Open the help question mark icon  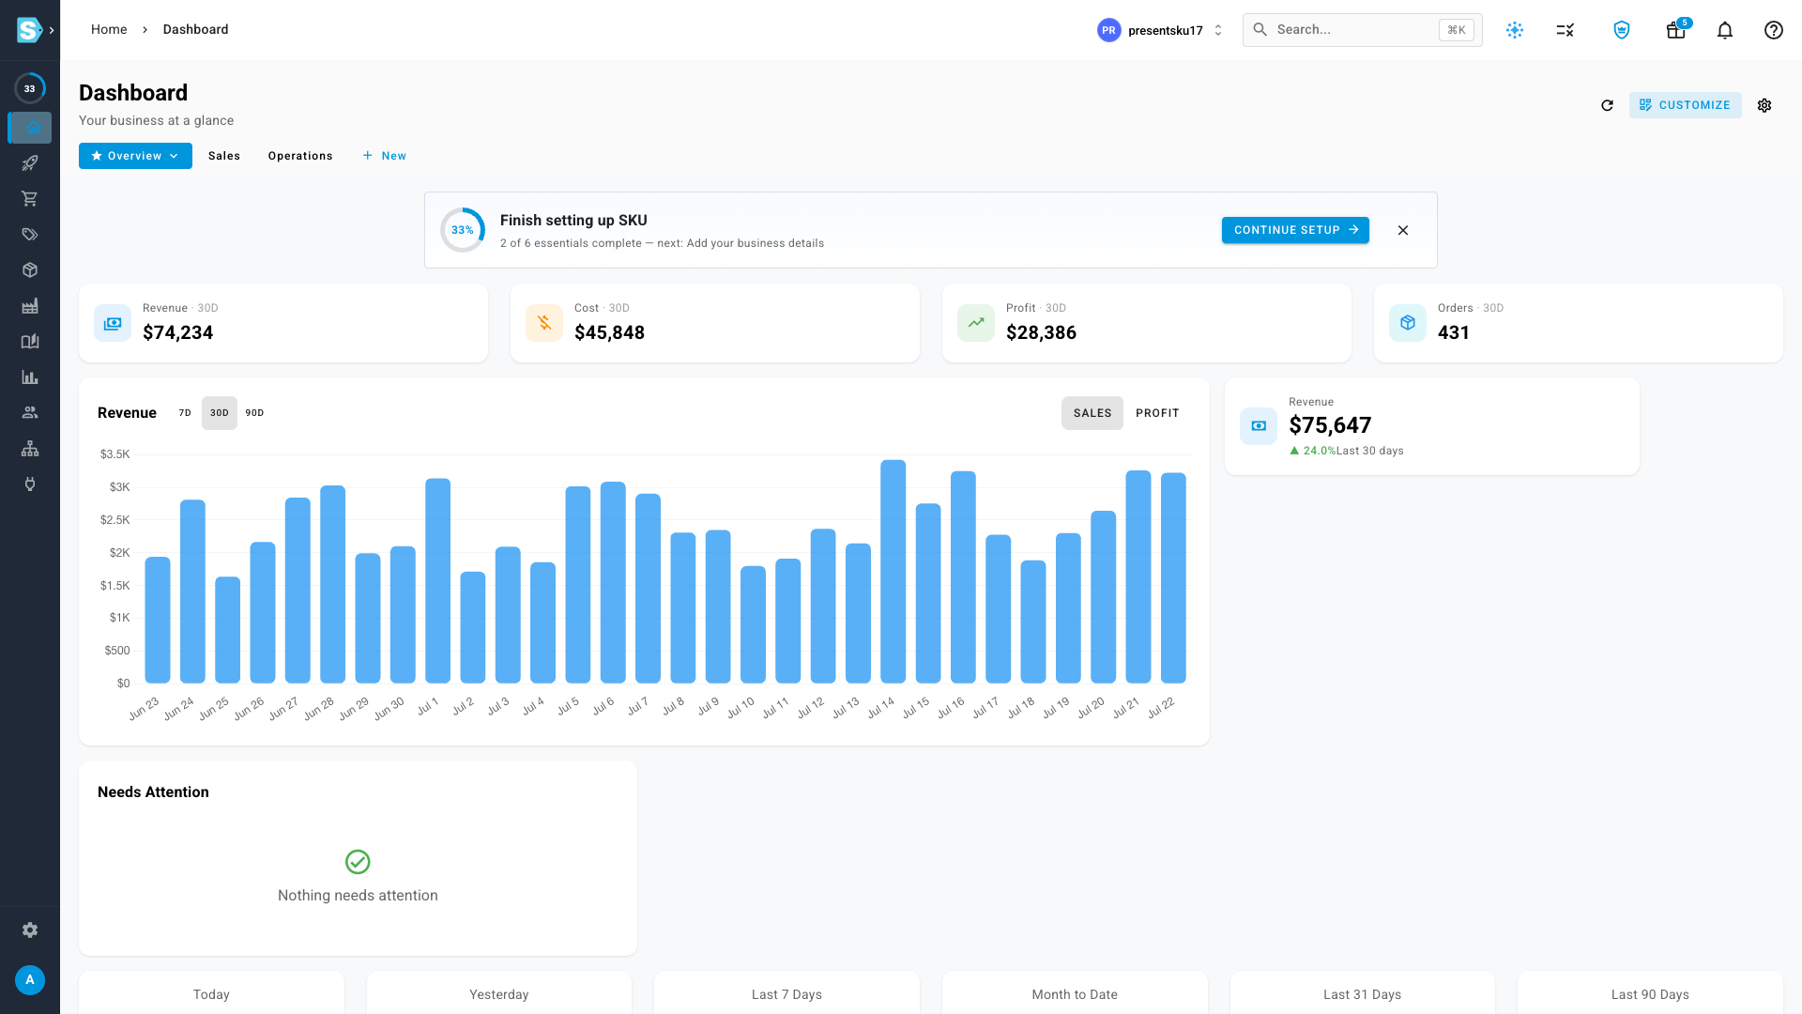point(1774,30)
